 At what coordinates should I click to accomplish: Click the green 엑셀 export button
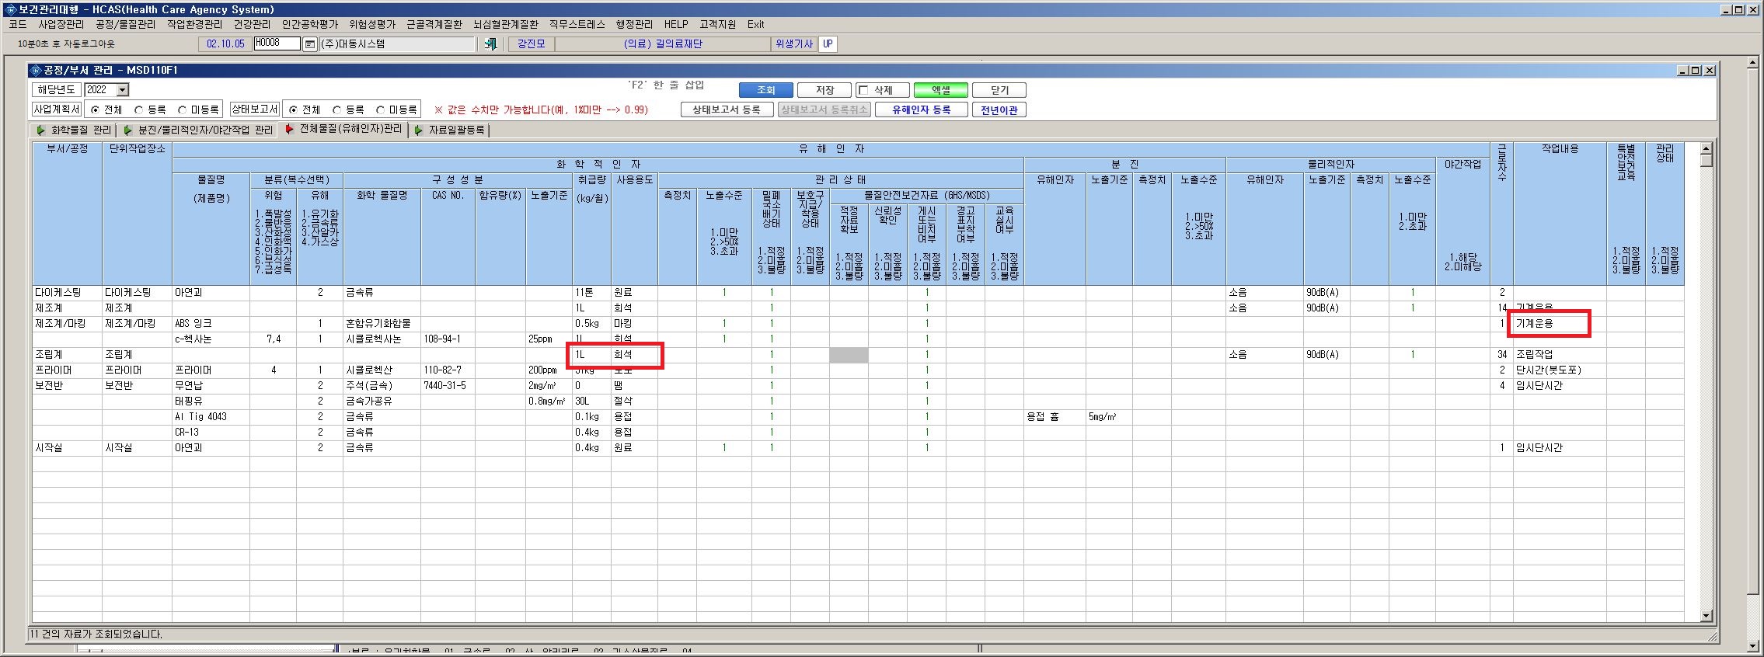pos(941,90)
